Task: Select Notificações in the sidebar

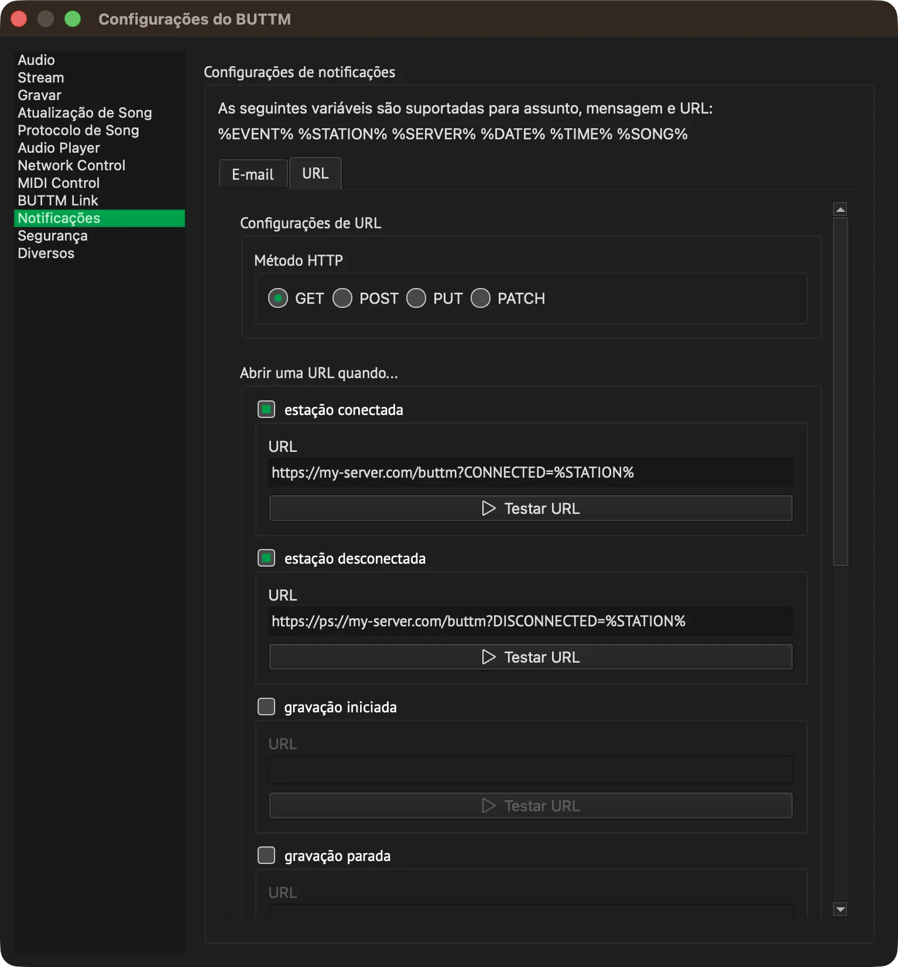Action: (100, 218)
